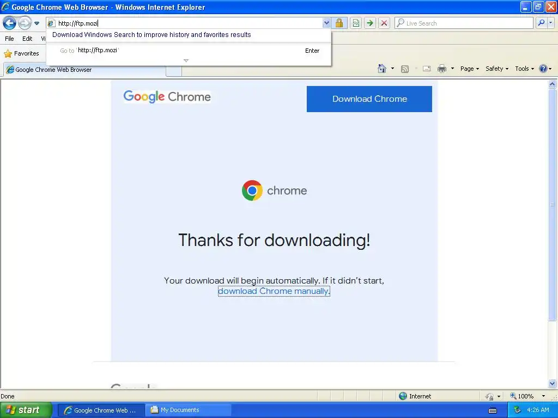The image size is (558, 418).
Task: Click the Protected Mode status icon
Action: [490, 396]
